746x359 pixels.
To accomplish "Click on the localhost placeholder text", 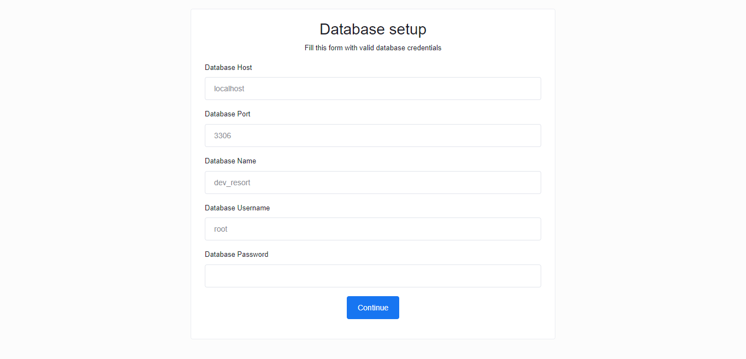I will click(229, 89).
